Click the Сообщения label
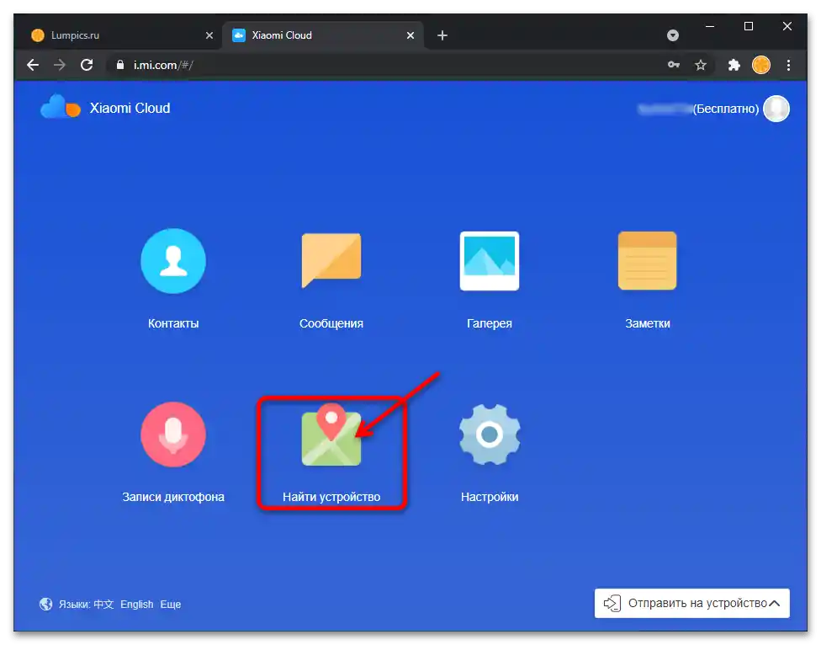Image resolution: width=821 pixels, height=645 pixels. (x=331, y=323)
